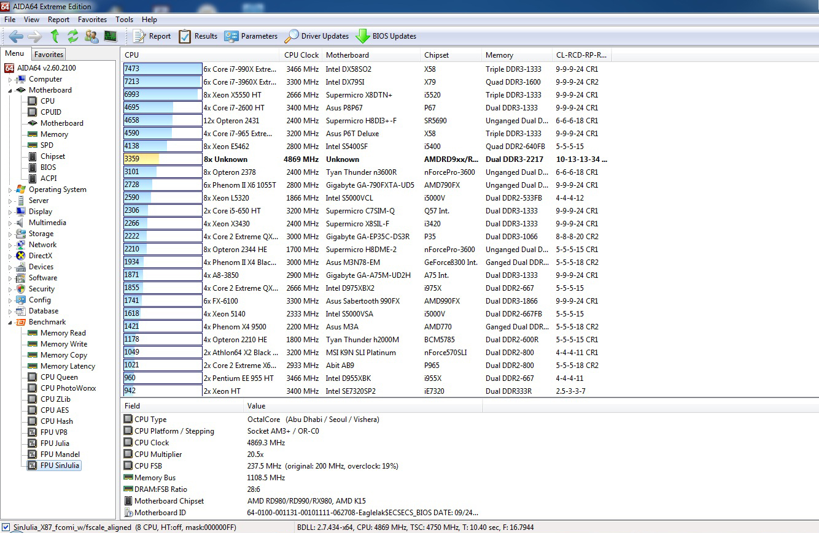819x533 pixels.
Task: Click BIOS Updates in the toolbar
Action: click(386, 36)
